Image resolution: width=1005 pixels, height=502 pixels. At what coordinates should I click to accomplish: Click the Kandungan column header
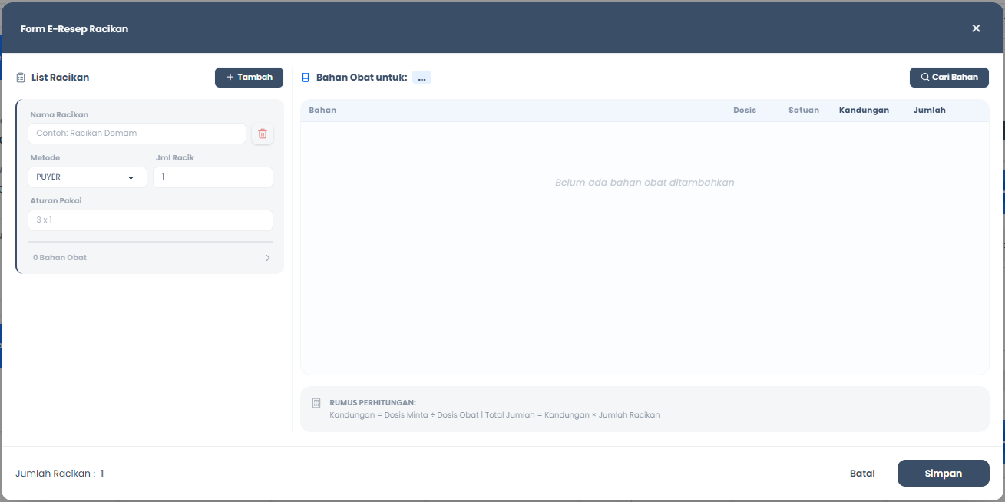pyautogui.click(x=864, y=111)
